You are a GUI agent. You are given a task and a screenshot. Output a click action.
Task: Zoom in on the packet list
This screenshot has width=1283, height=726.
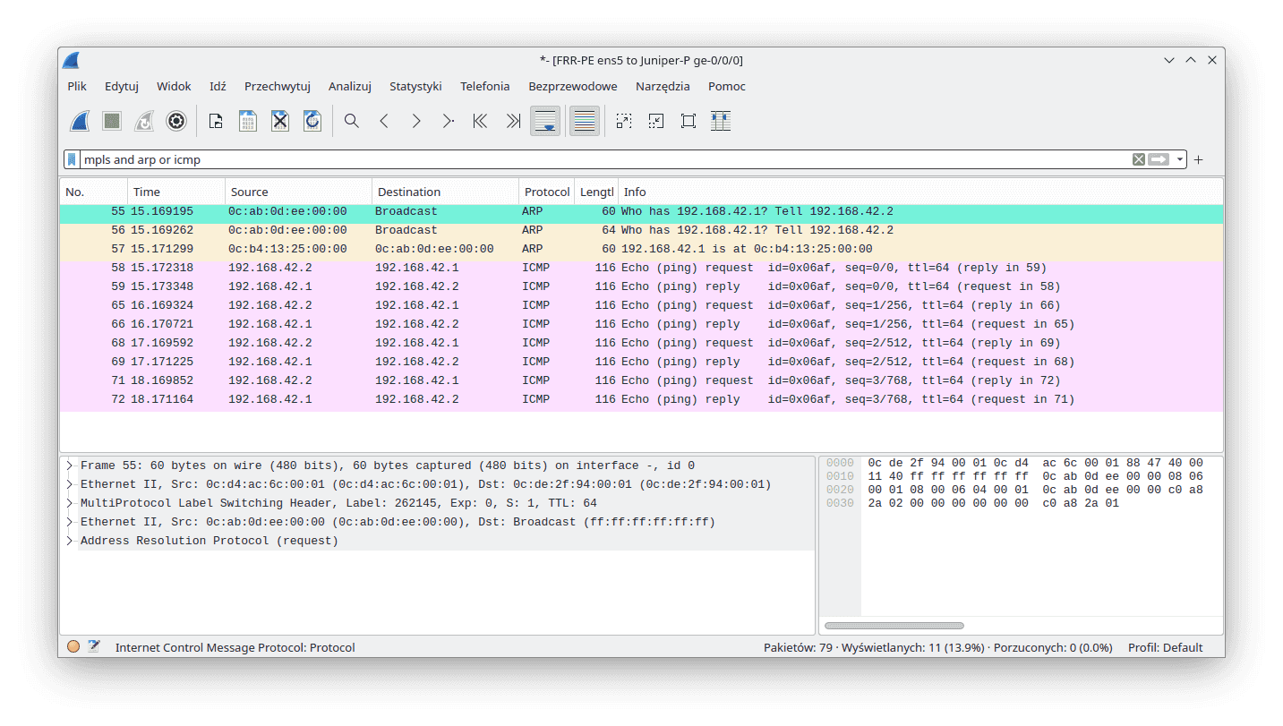(623, 121)
